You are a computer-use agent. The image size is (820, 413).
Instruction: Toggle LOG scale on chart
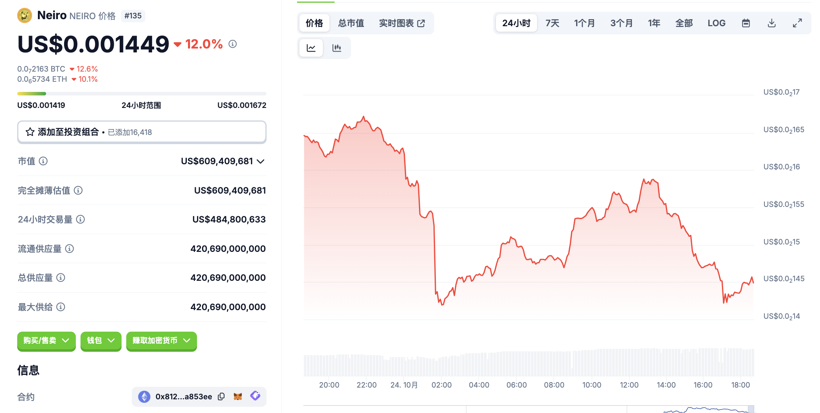coord(716,23)
